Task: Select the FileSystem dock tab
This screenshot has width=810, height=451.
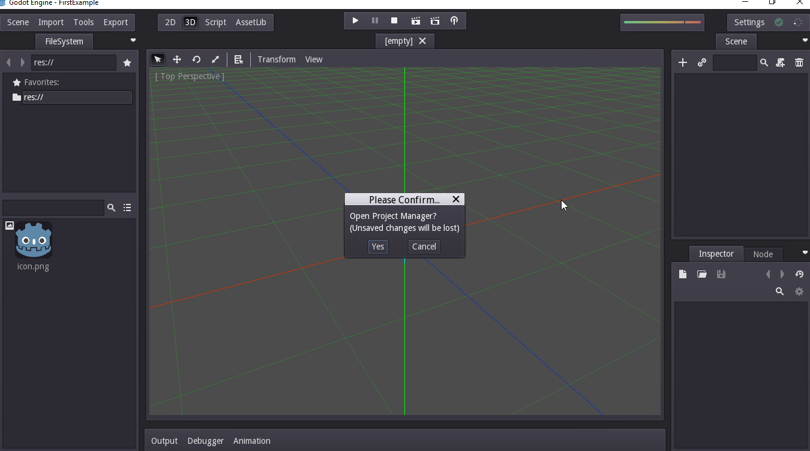Action: pyautogui.click(x=64, y=41)
